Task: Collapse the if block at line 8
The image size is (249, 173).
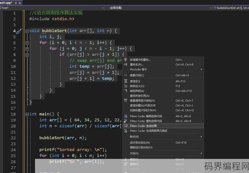Action: coord(27,55)
